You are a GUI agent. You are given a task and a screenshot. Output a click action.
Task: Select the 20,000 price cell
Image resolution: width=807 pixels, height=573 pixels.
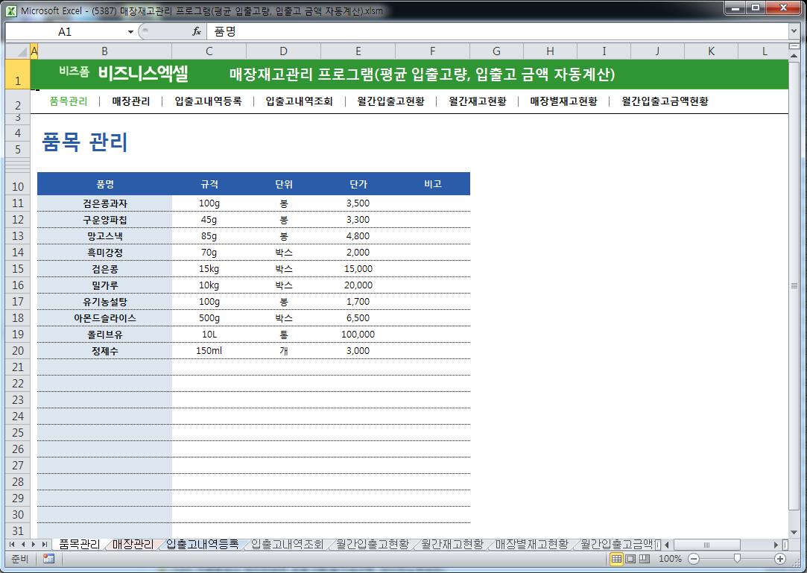(358, 285)
